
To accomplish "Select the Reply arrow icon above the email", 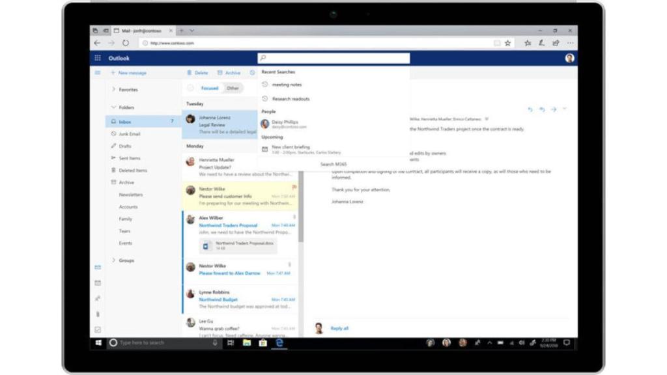I will pos(531,109).
